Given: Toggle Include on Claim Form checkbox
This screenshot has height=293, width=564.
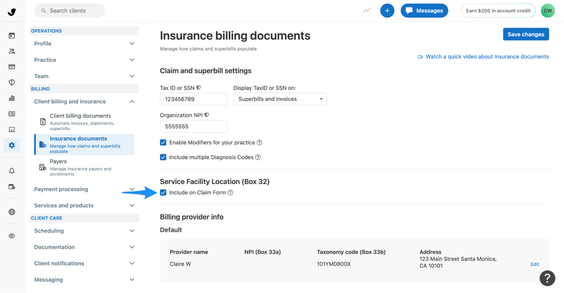Looking at the screenshot, I should coord(163,192).
